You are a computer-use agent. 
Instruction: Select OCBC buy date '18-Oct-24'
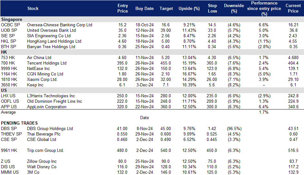(144, 25)
